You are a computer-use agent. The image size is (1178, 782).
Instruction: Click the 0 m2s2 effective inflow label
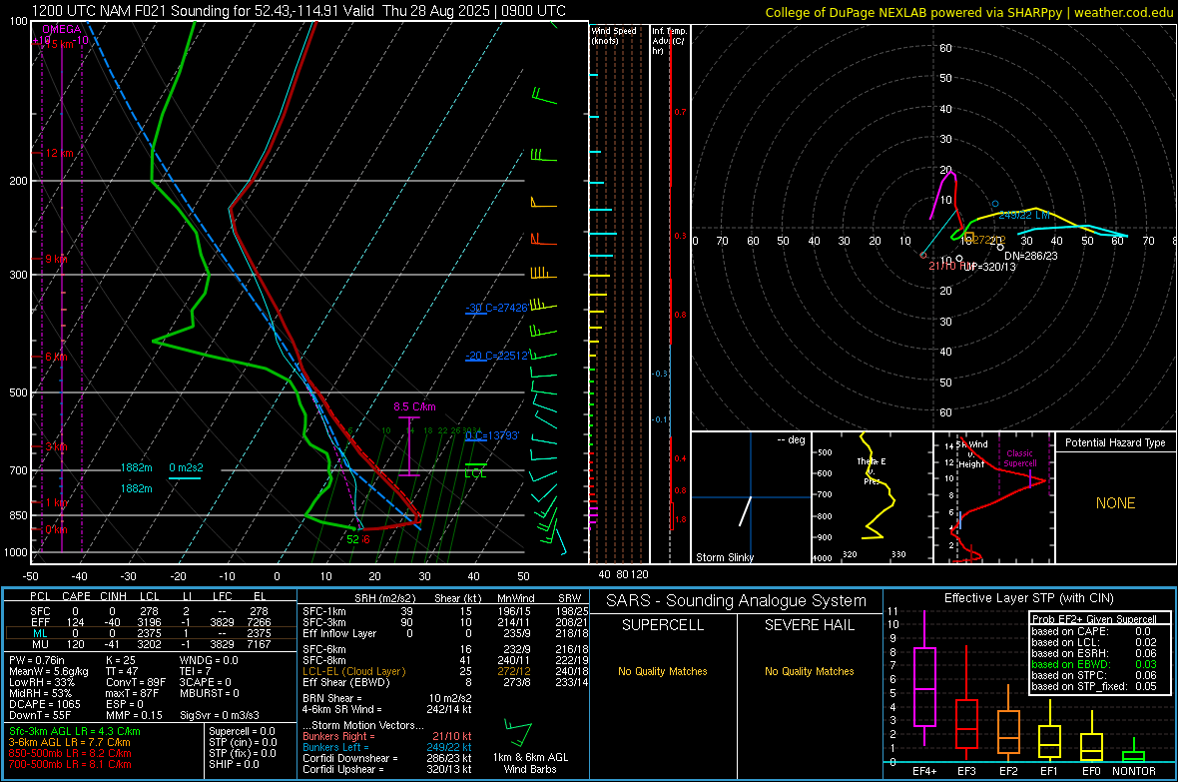pos(186,467)
